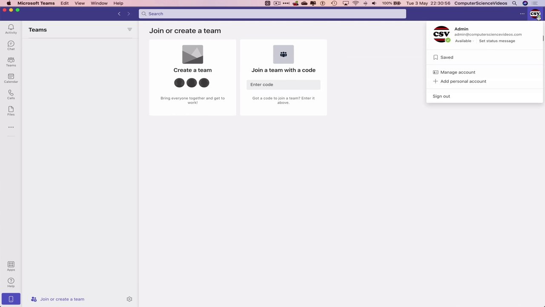
Task: Click the volume icon in menu bar
Action: tap(374, 3)
